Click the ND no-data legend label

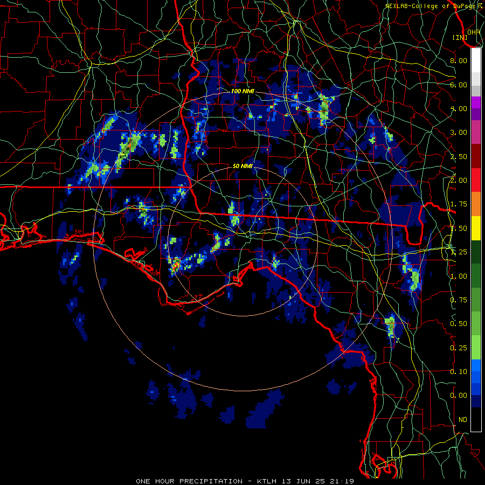(463, 420)
